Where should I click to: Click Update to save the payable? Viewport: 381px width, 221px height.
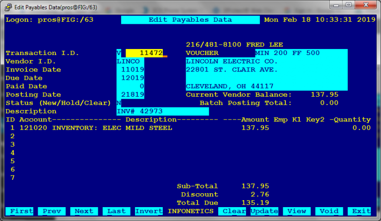point(264,211)
